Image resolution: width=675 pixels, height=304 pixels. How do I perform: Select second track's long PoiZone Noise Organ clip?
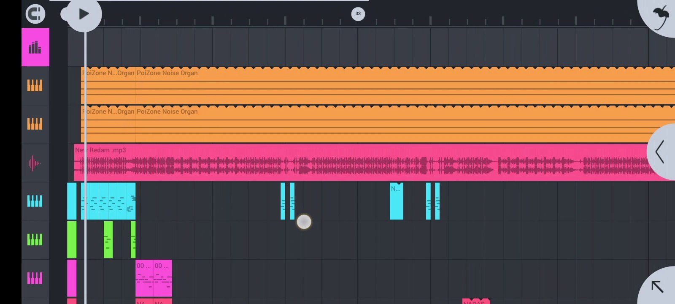tap(405, 124)
